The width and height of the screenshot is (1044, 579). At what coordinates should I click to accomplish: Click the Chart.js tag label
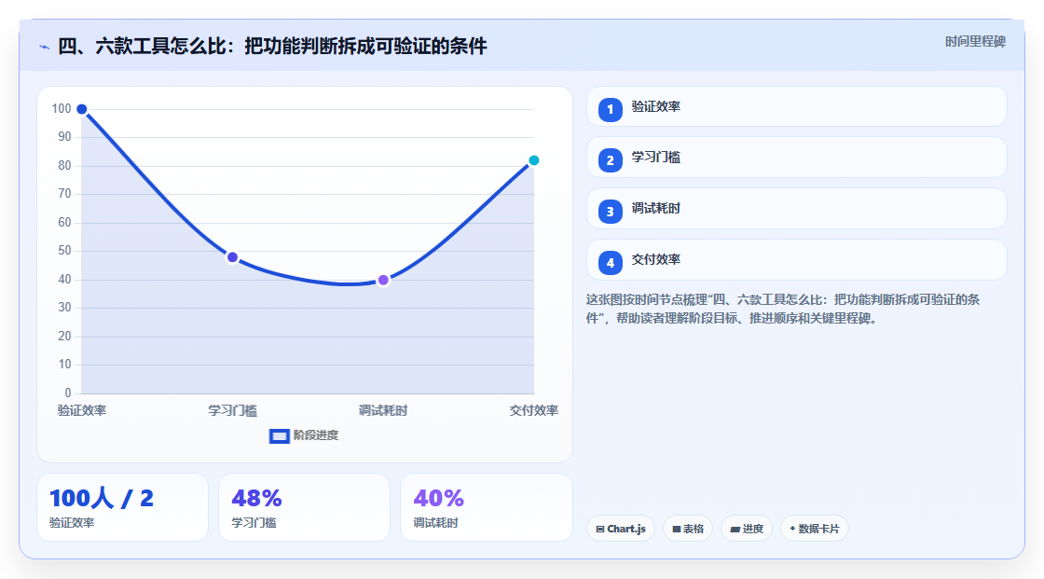tap(625, 529)
